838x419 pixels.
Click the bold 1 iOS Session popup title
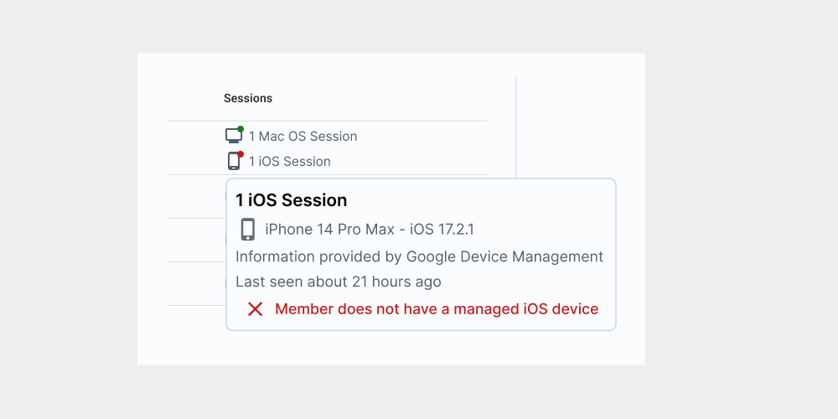click(291, 200)
